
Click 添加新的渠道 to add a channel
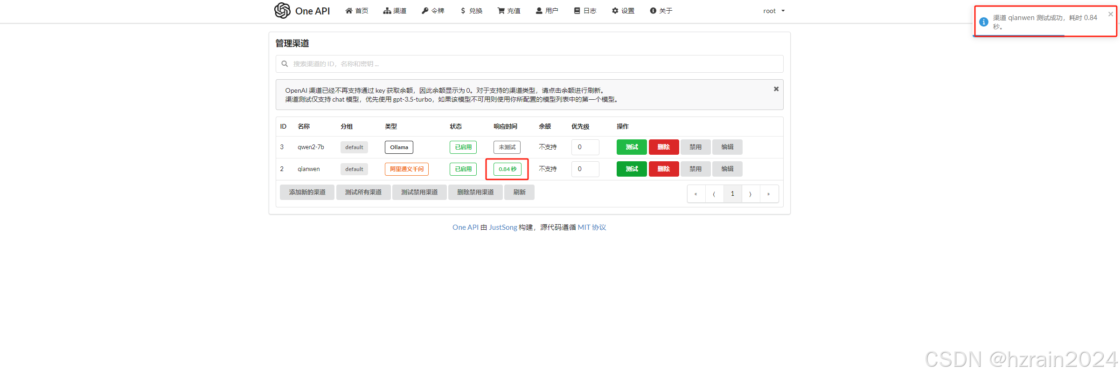coord(307,192)
